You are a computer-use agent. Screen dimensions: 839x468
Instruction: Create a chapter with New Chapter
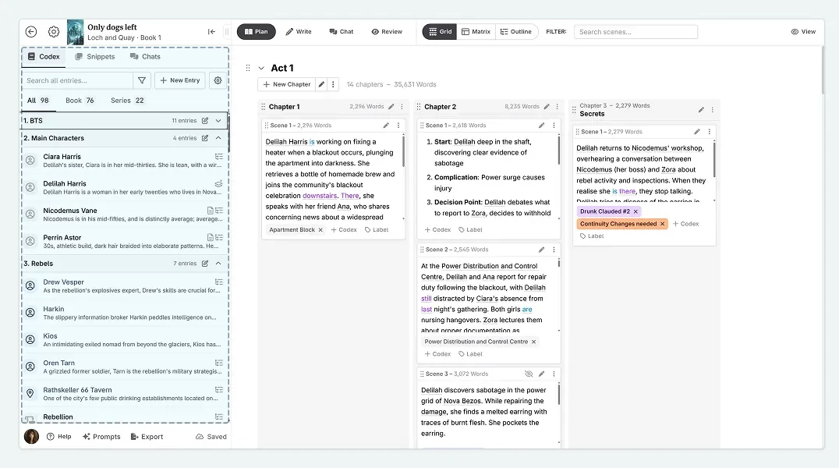287,84
